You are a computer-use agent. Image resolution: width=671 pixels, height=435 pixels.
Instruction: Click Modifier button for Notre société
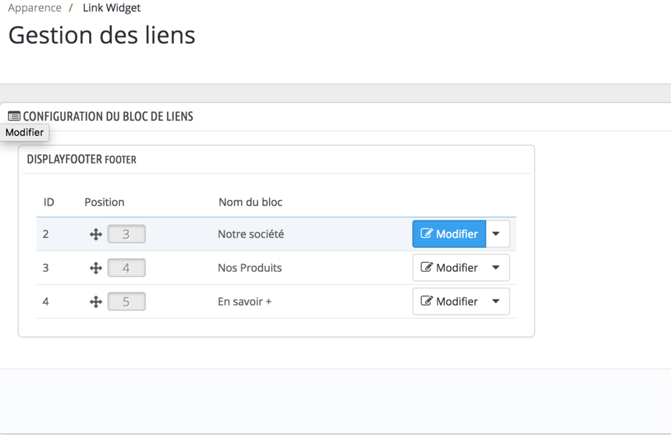pos(449,234)
